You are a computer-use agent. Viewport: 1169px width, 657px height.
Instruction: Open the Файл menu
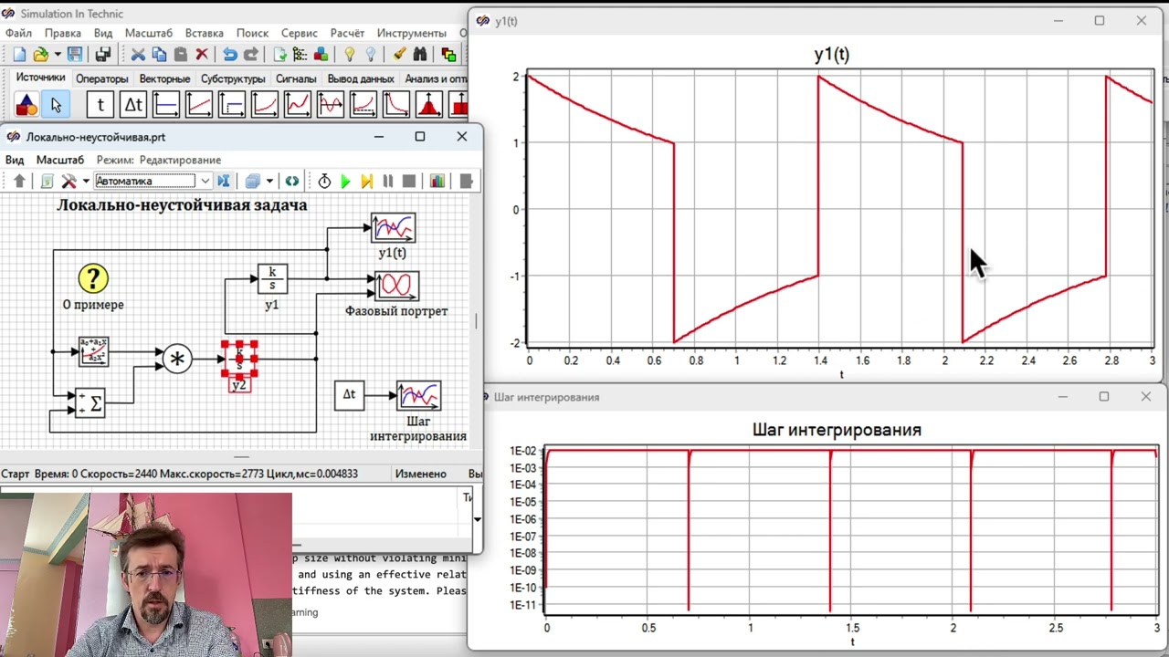(x=18, y=33)
